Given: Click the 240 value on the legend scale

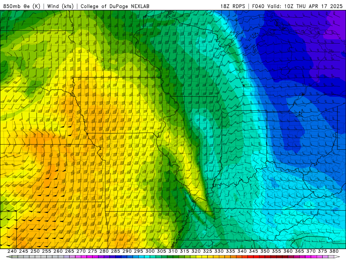Looking at the screenshot, I should coord(12,251).
